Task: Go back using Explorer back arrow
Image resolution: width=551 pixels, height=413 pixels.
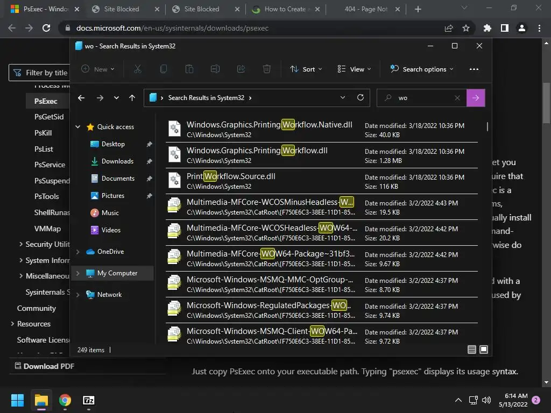Action: click(x=81, y=98)
